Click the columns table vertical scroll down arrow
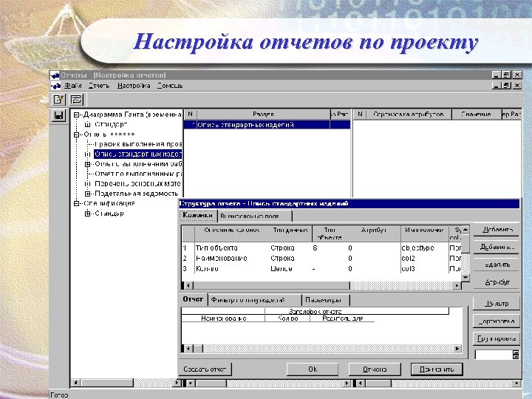 pyautogui.click(x=465, y=277)
